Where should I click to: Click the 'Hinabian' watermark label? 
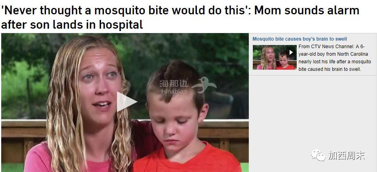pyautogui.click(x=174, y=91)
